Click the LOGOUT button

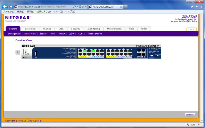click(192, 29)
